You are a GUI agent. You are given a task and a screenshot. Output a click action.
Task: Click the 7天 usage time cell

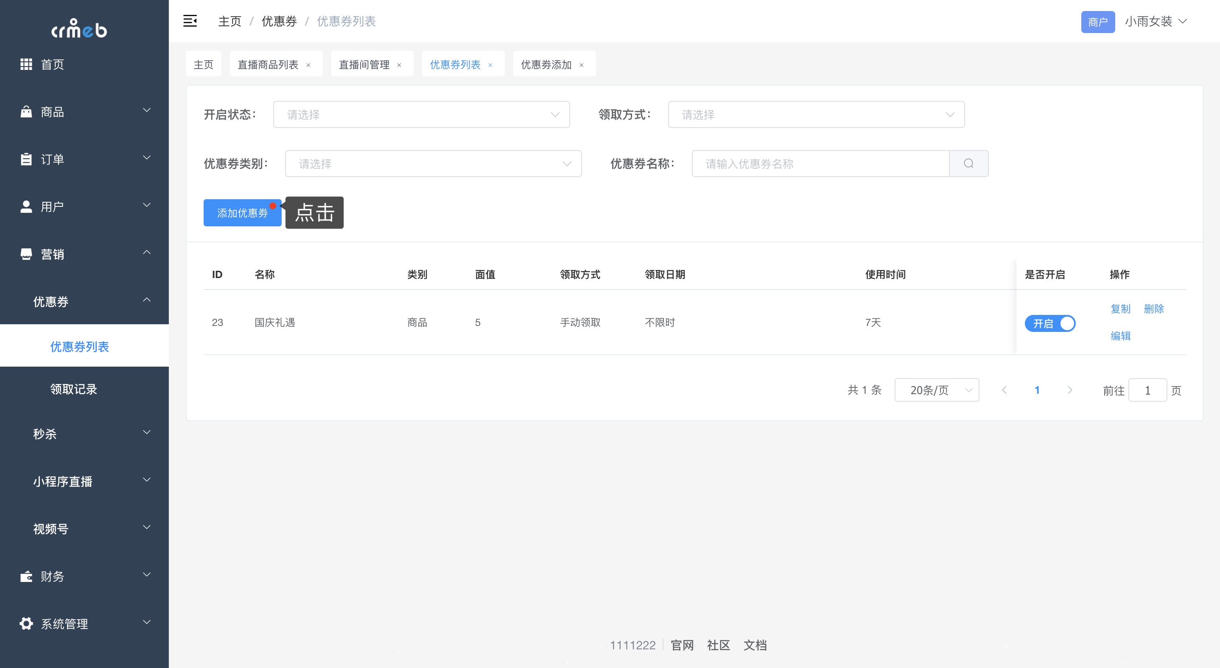point(873,323)
